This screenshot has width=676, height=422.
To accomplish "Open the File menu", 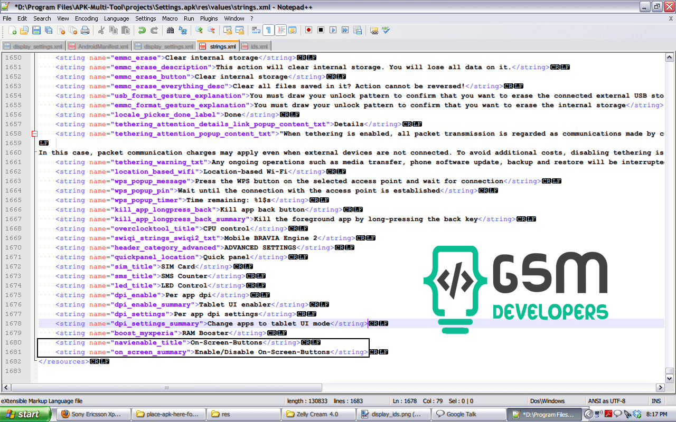I will (x=7, y=18).
